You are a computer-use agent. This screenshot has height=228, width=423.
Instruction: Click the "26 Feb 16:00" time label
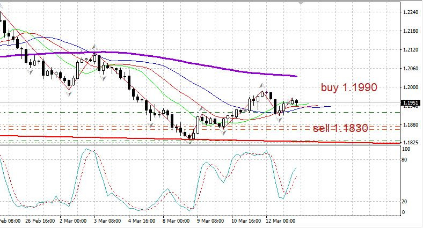40,220
